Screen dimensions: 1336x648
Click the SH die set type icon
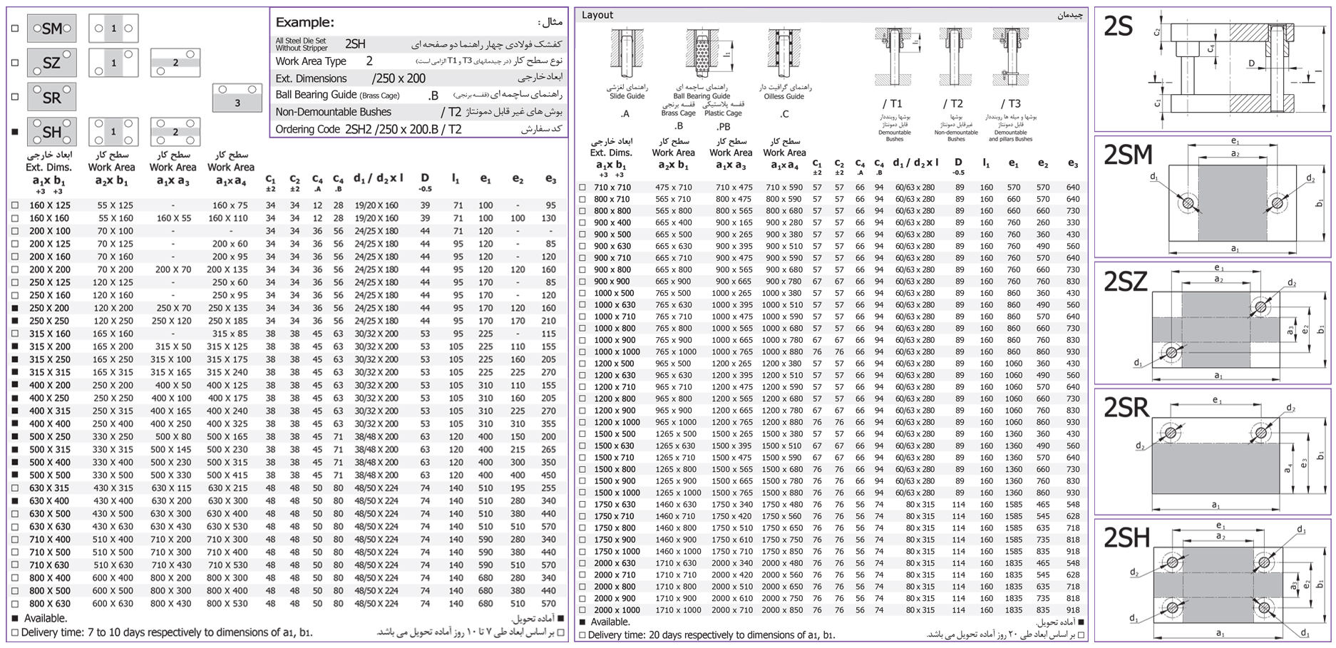(51, 132)
